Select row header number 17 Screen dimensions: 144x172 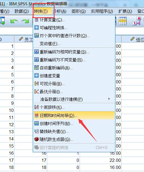7,160
